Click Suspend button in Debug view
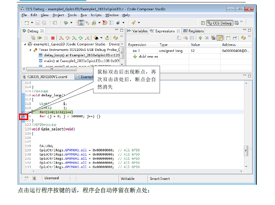This screenshot has height=205, width=275. [x=46, y=38]
